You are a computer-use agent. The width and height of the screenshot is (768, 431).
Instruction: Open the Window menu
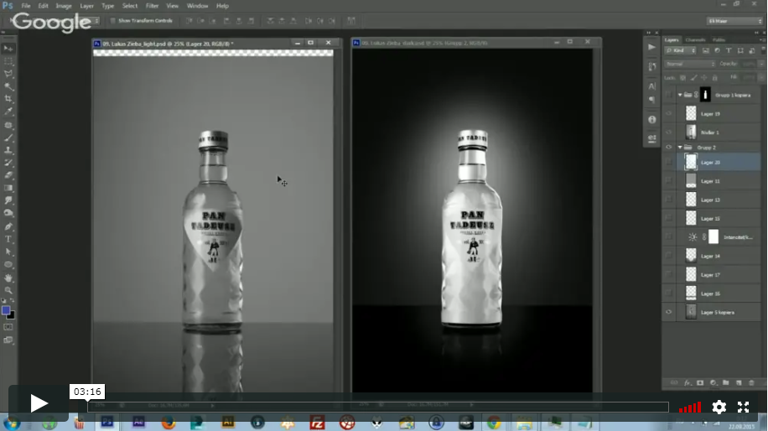point(197,6)
